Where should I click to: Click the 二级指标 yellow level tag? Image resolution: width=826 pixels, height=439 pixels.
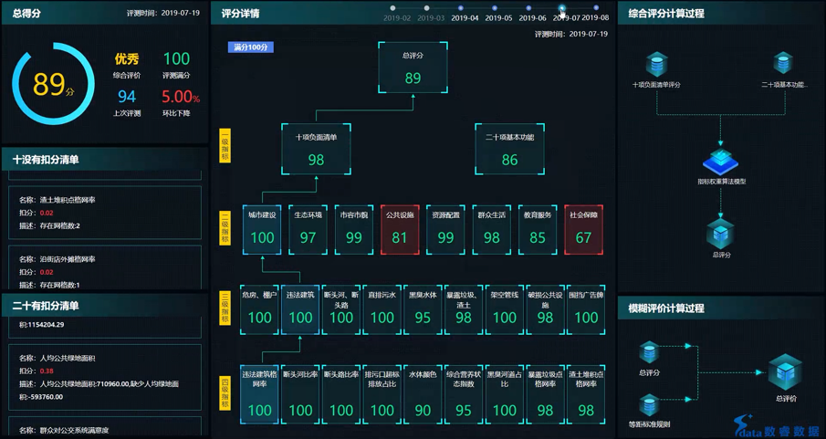[225, 228]
